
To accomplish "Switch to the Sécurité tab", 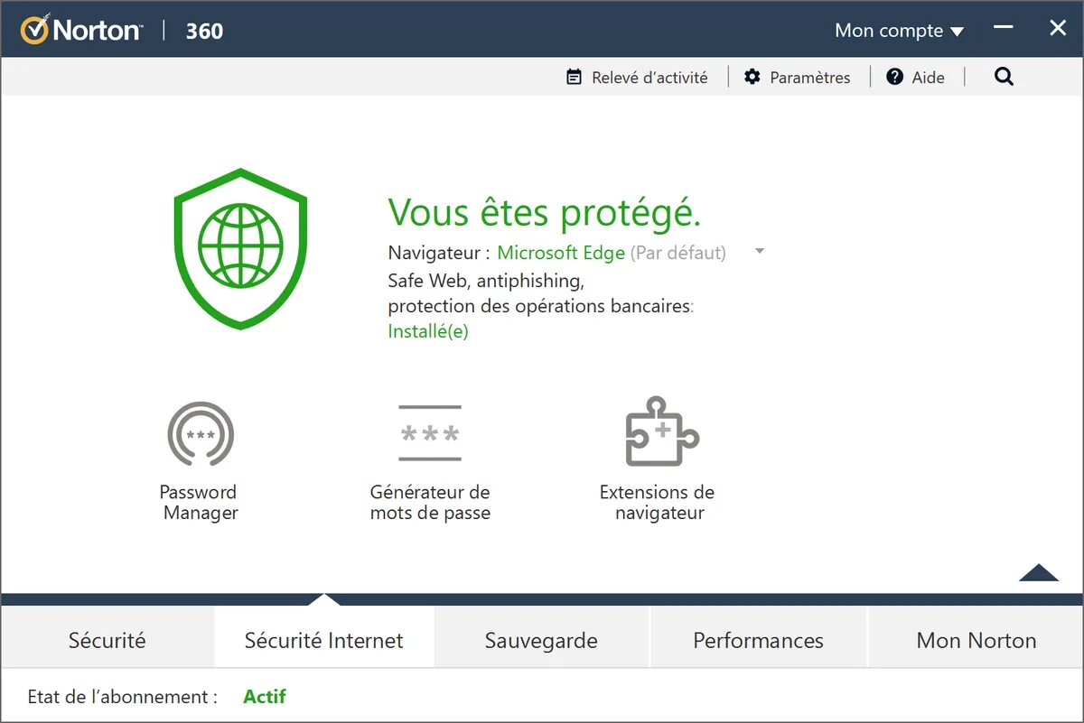I will pos(107,640).
